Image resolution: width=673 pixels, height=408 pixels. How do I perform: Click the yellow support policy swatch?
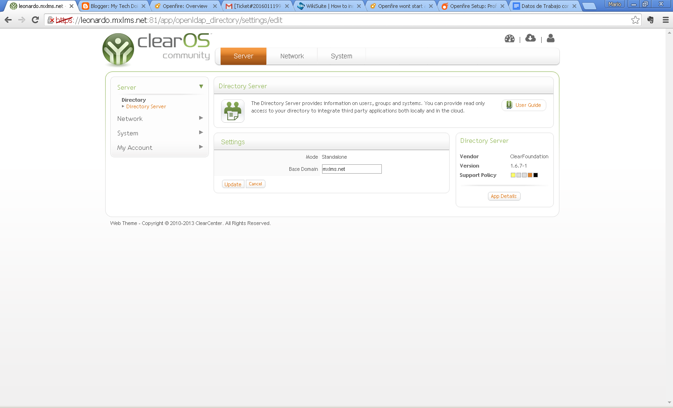513,175
